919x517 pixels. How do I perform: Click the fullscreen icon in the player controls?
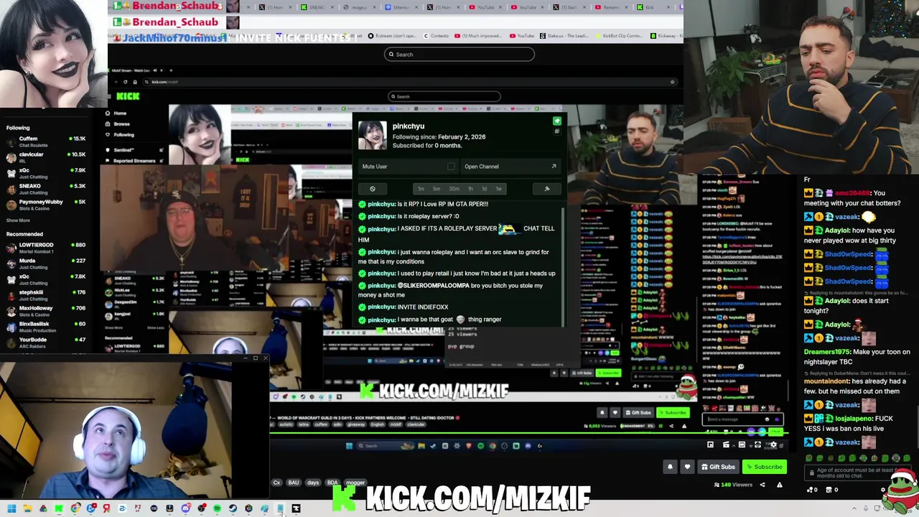point(757,445)
